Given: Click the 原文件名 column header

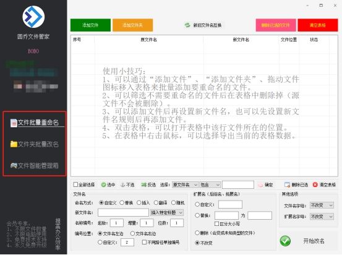Looking at the screenshot, I should 149,40.
